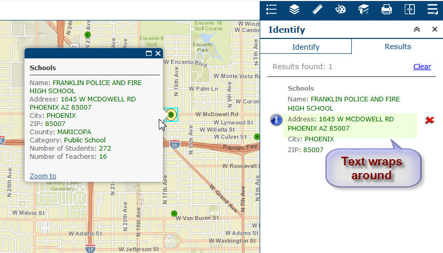Remove the result with the red X
The height and width of the screenshot is (253, 443).
click(430, 120)
